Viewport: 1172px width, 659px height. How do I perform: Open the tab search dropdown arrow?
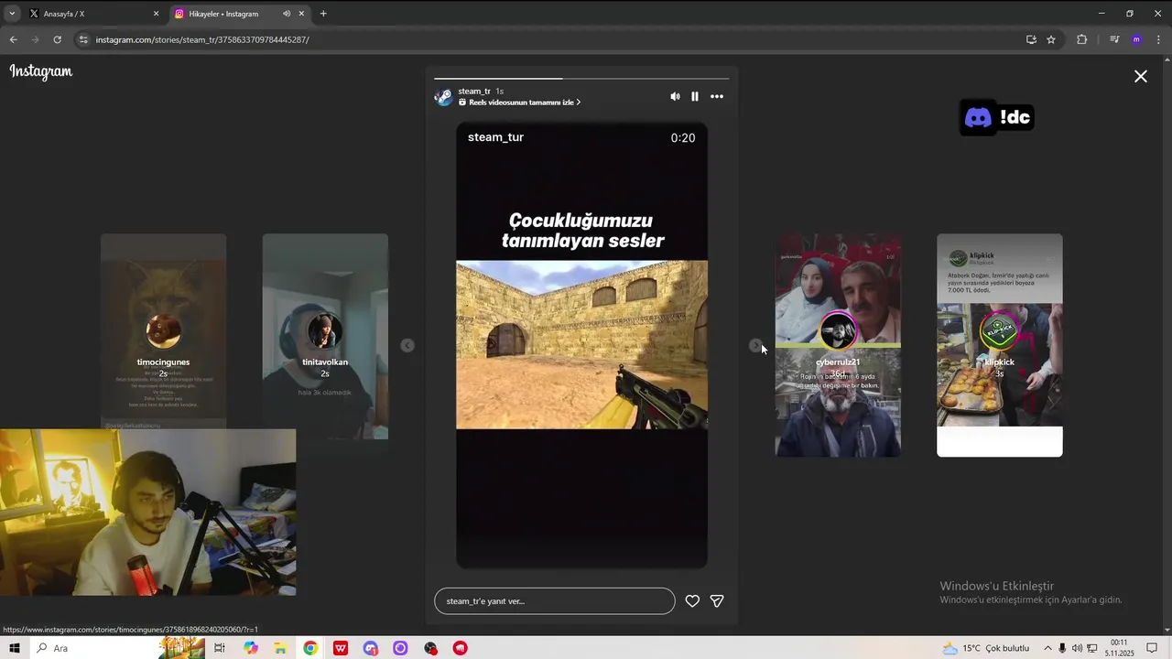(x=12, y=14)
